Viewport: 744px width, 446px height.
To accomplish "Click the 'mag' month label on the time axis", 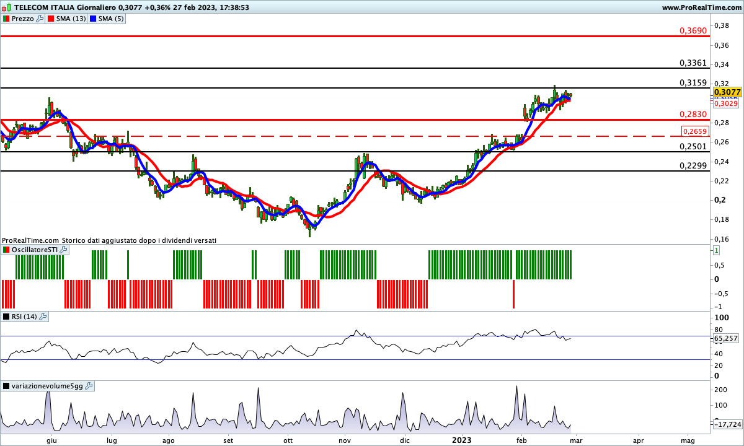I will [x=687, y=440].
